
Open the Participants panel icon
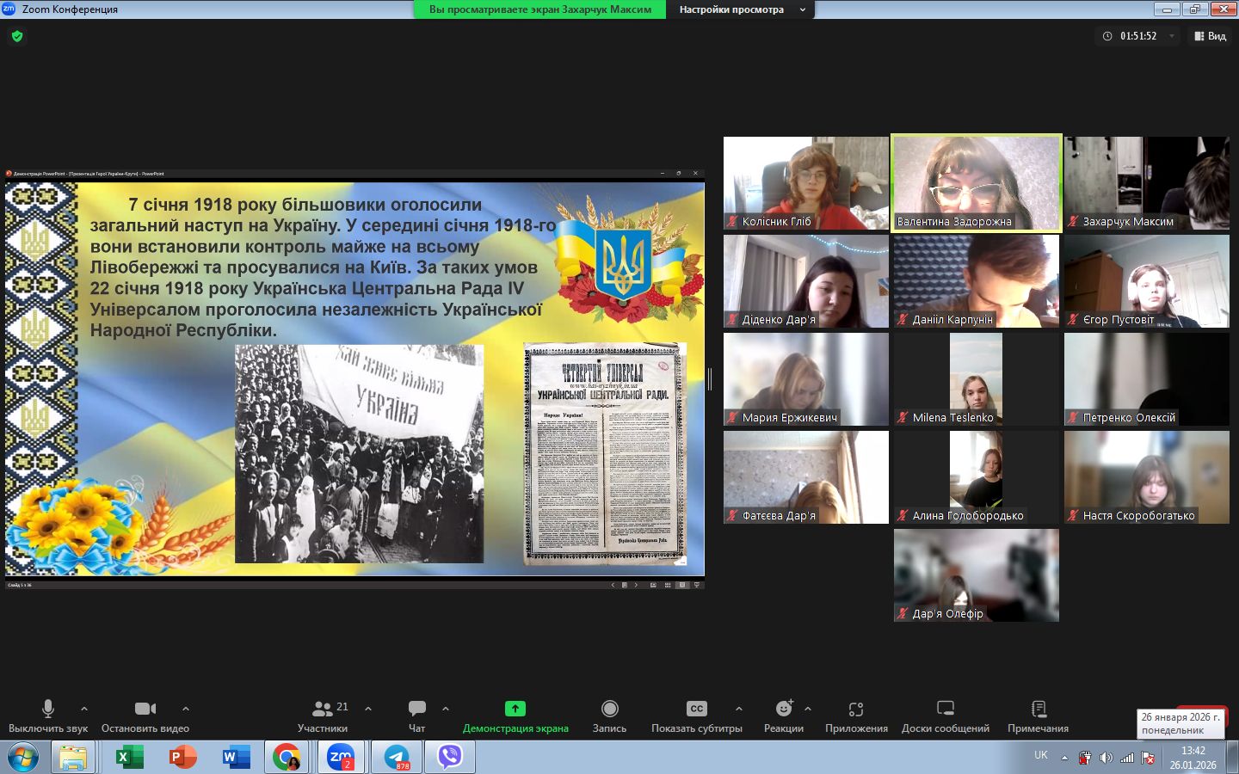pos(323,709)
